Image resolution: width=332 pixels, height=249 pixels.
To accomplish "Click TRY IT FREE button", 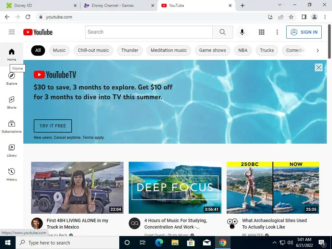I will click(53, 126).
